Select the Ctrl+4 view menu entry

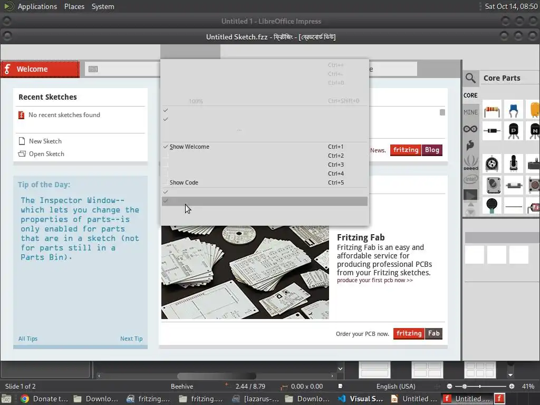[x=265, y=173]
